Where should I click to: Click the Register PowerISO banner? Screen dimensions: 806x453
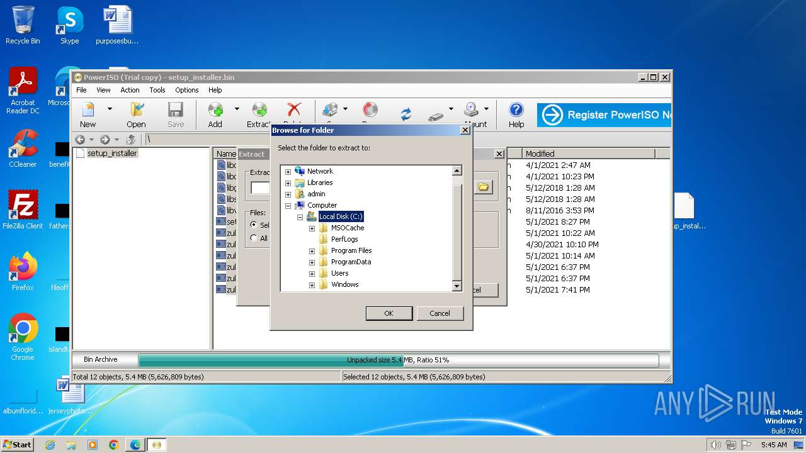point(604,115)
